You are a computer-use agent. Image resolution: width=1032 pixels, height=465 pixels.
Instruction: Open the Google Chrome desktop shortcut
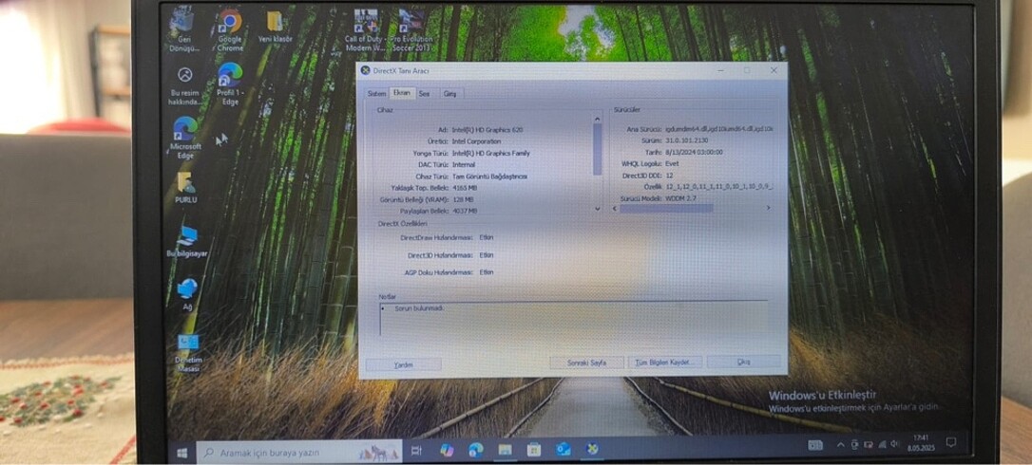(230, 30)
